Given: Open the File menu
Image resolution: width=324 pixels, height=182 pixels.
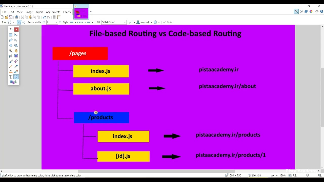Looking at the screenshot, I should [x=4, y=12].
